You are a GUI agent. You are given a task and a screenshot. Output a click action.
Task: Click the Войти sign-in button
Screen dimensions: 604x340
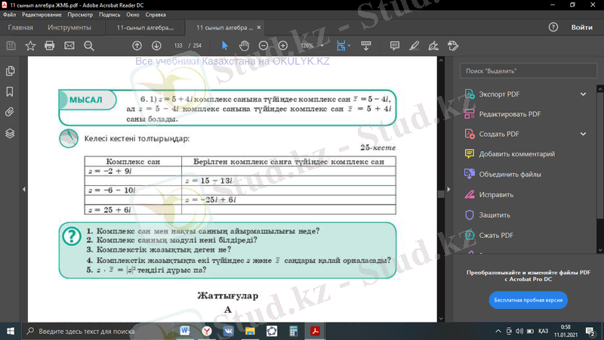(x=581, y=27)
